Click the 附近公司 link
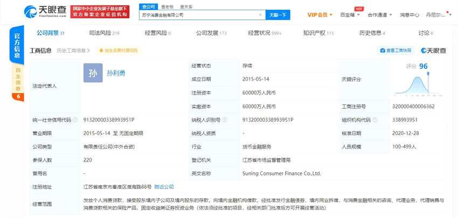 point(164,187)
